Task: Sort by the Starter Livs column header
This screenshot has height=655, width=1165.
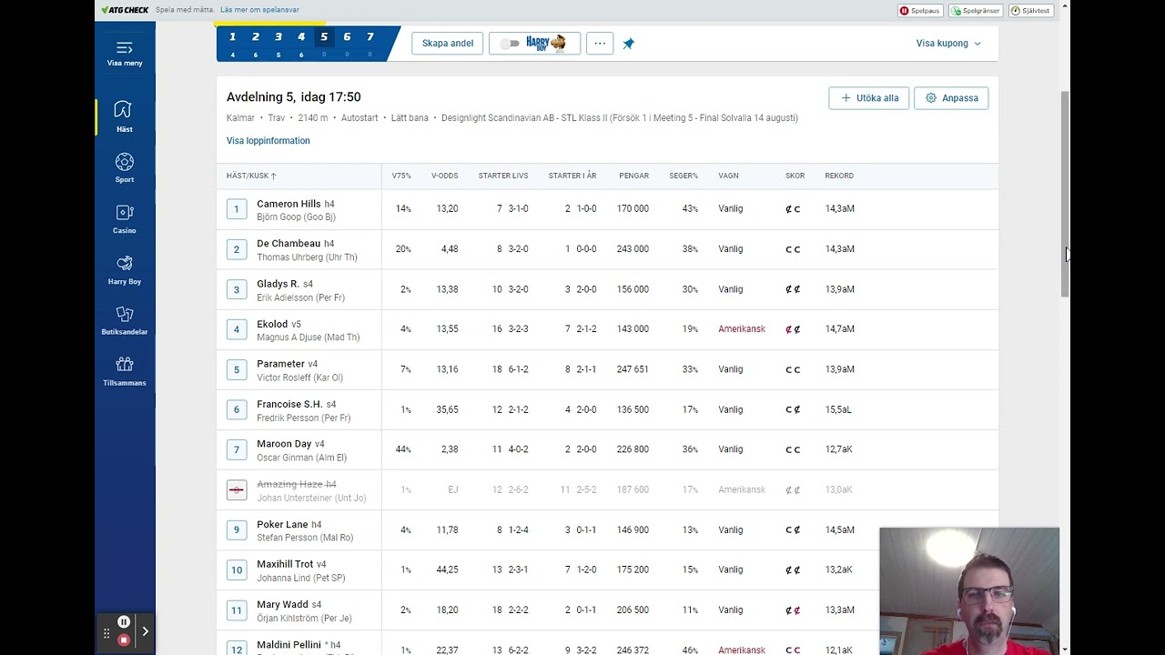Action: click(503, 176)
